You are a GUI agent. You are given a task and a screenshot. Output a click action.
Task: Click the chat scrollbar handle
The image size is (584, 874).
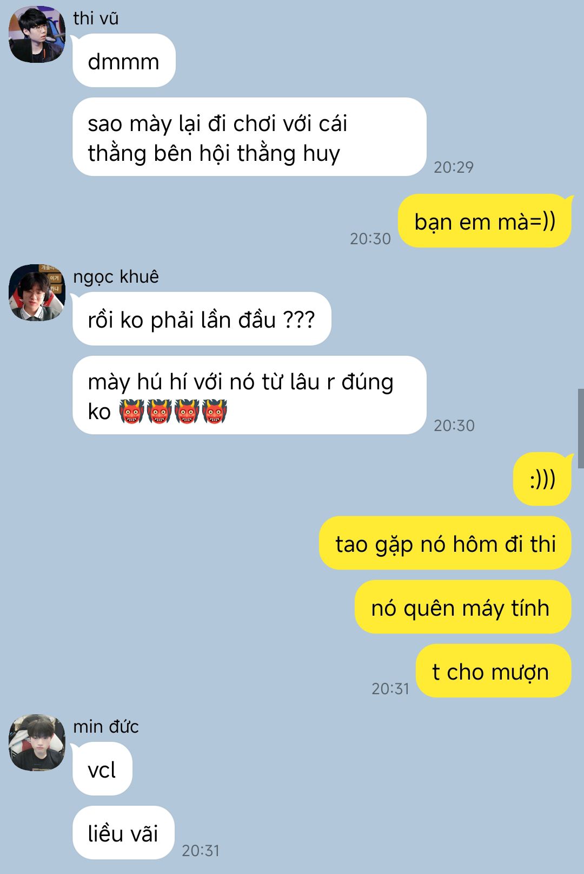581,428
